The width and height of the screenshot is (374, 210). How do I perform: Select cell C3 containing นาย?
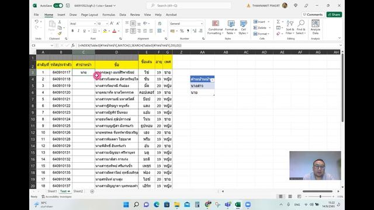(x=84, y=72)
